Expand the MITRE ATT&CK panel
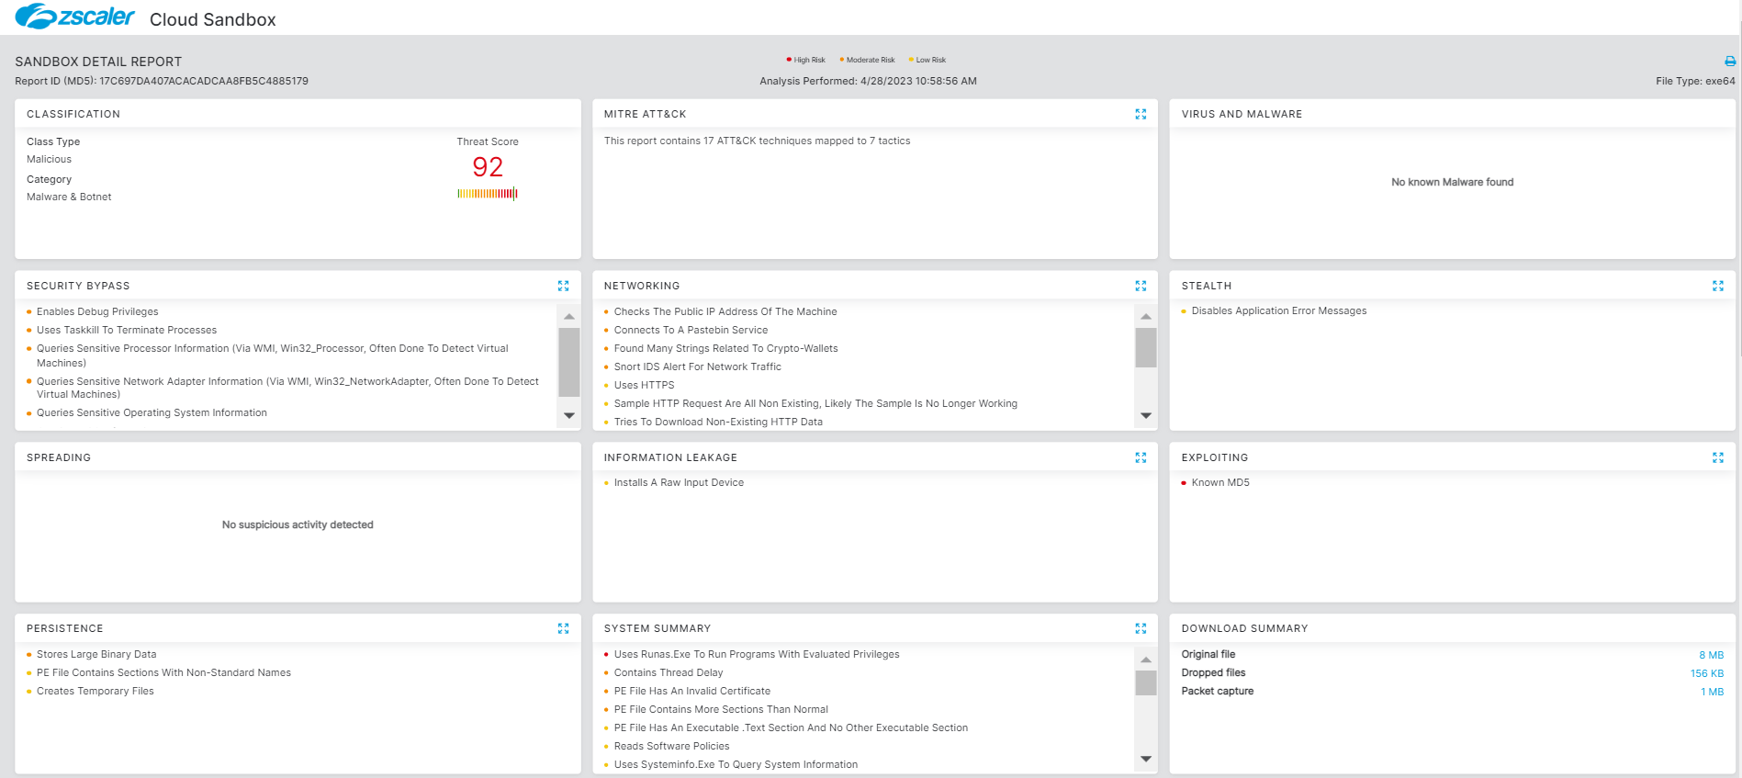The image size is (1742, 778). 1141,114
